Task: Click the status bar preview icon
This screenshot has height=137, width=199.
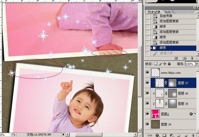Action: click(x=14, y=135)
